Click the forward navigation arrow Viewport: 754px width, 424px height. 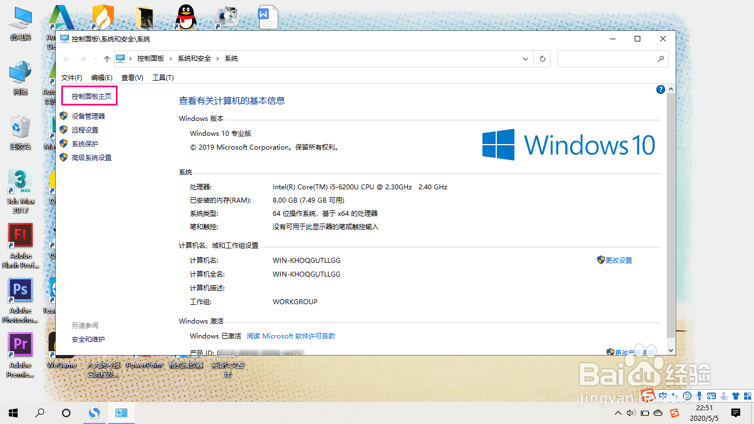tap(83, 59)
